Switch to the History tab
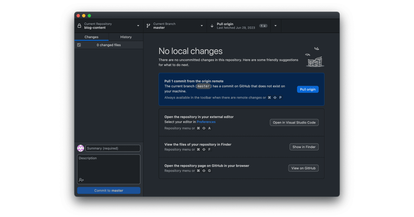This screenshot has height=217, width=414. pyautogui.click(x=126, y=37)
